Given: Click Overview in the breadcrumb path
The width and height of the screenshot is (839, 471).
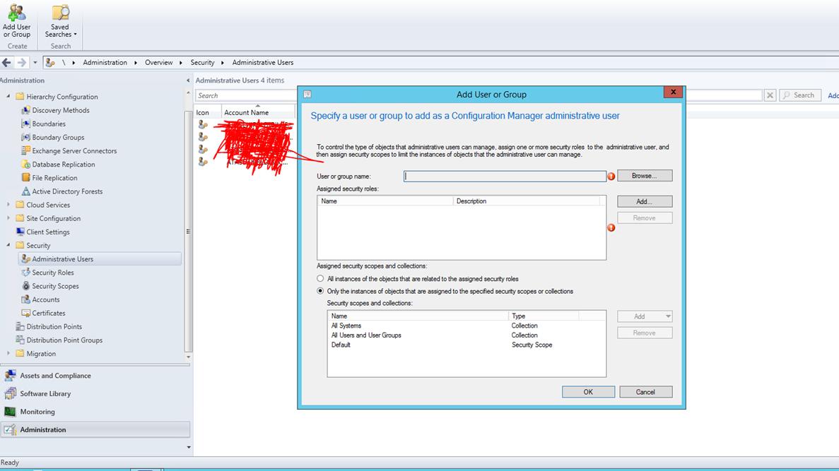Looking at the screenshot, I should point(159,63).
